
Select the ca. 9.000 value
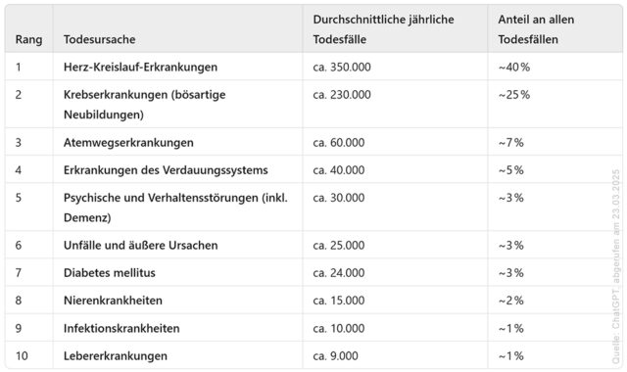[335, 356]
